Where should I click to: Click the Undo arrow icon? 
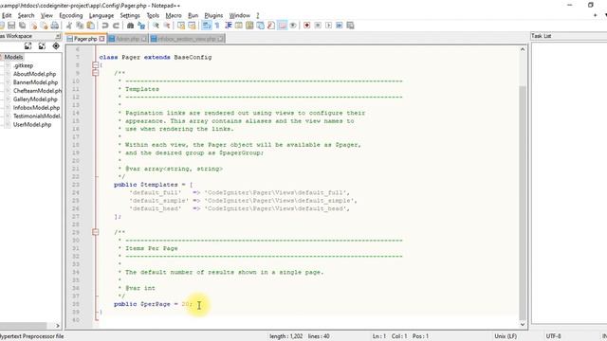[x=105, y=26]
